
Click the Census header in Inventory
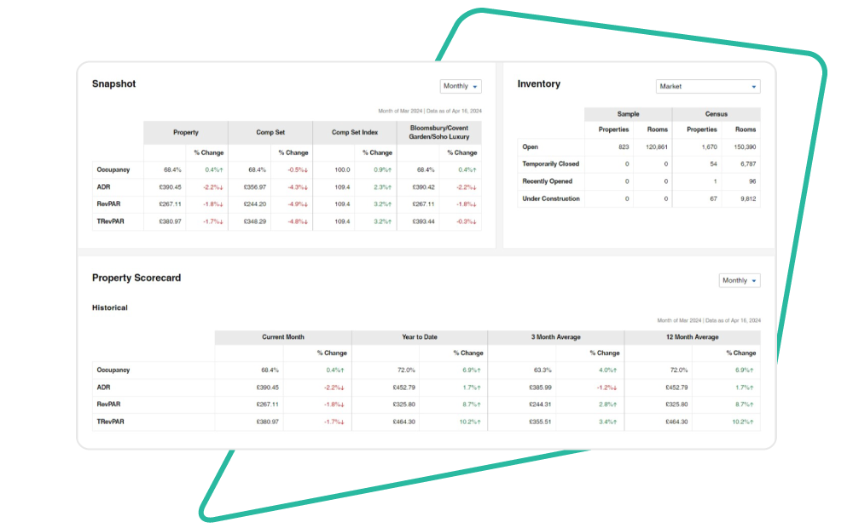pyautogui.click(x=716, y=113)
